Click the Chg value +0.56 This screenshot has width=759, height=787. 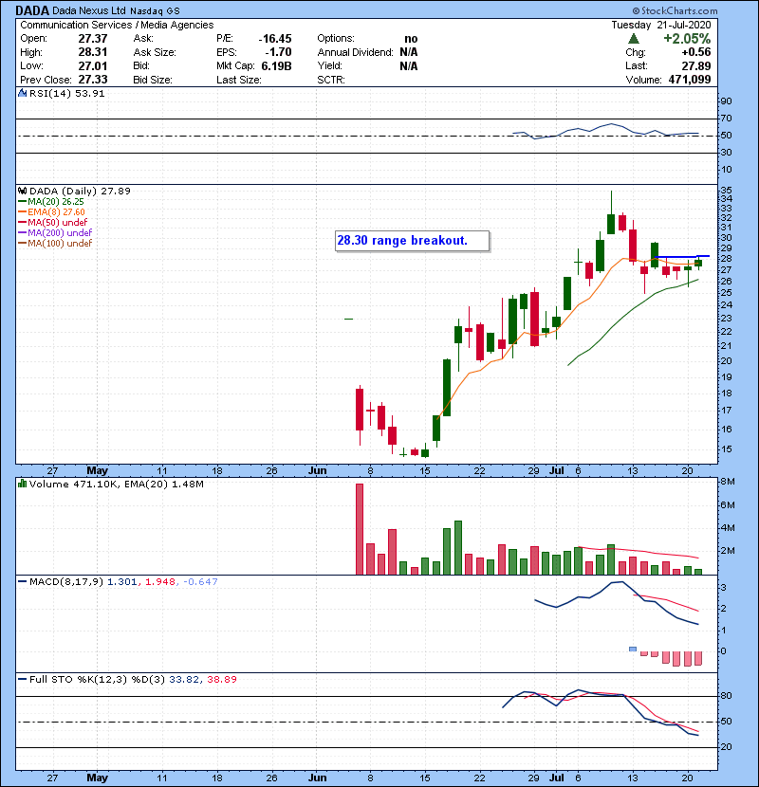click(x=696, y=52)
